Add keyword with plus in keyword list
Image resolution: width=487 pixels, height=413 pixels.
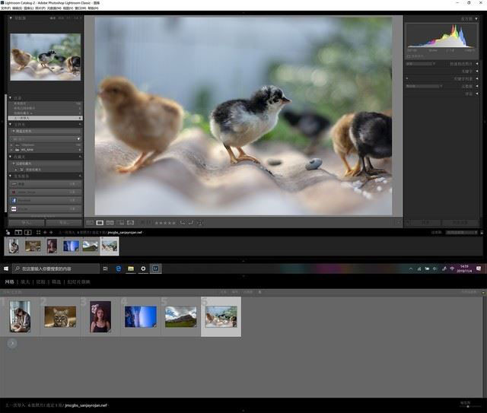point(407,78)
